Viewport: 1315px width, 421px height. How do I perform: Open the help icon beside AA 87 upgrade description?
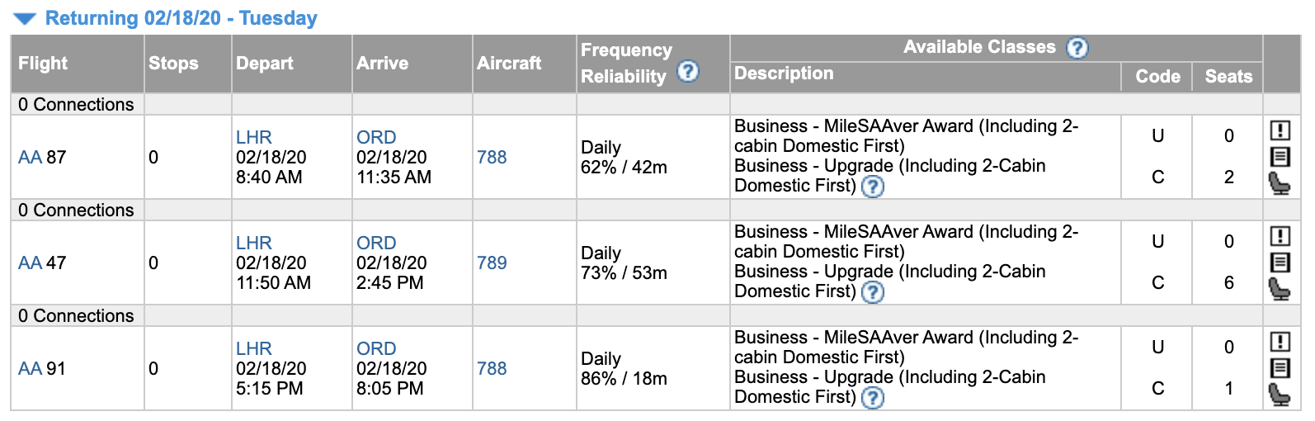click(872, 187)
